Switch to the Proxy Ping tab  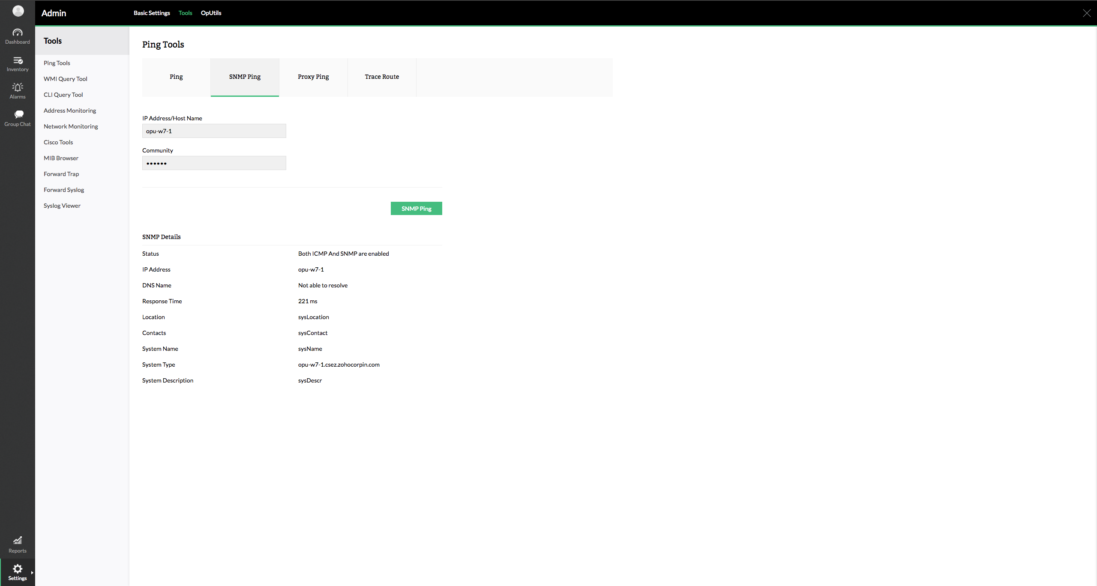313,77
